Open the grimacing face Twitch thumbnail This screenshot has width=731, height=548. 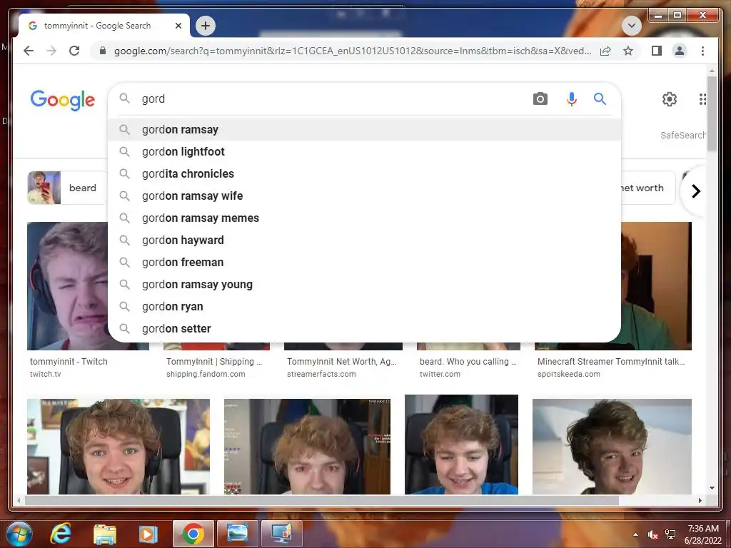click(x=67, y=285)
